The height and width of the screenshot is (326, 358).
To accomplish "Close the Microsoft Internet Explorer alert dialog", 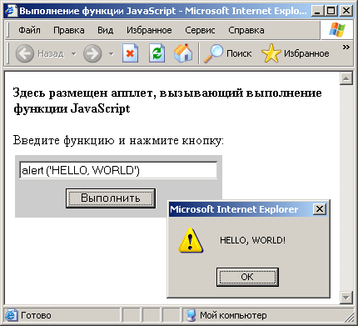I will [x=320, y=209].
